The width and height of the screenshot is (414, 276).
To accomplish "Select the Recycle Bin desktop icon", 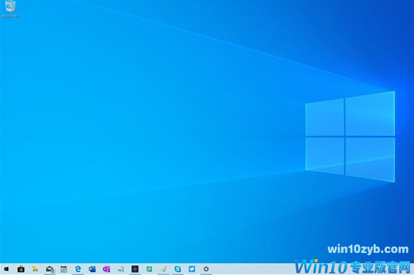I will tap(10, 9).
